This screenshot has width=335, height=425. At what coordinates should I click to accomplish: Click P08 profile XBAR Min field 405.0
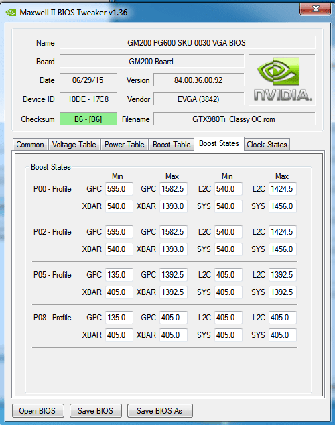(119, 335)
